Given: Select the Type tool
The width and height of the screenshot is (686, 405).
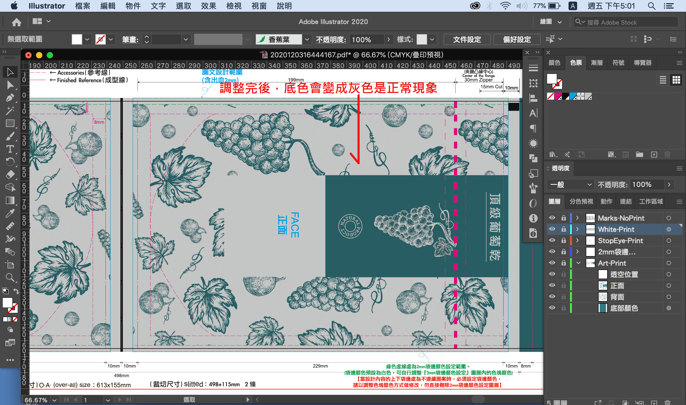Looking at the screenshot, I should coord(10,149).
